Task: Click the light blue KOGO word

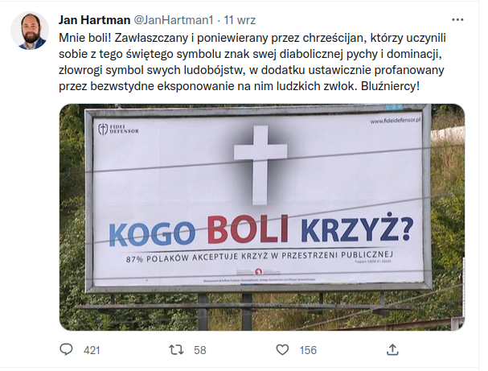Action: pos(153,233)
